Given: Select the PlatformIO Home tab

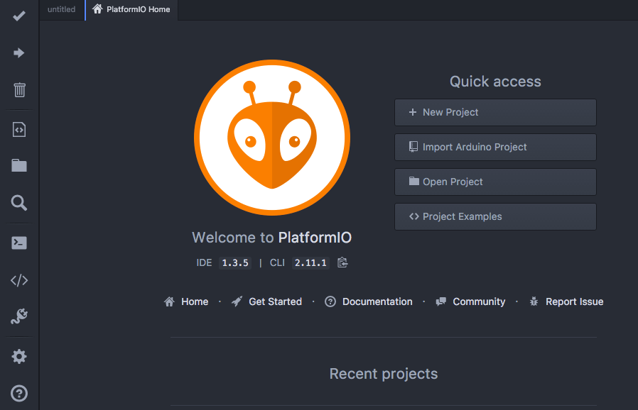Looking at the screenshot, I should click(x=132, y=10).
